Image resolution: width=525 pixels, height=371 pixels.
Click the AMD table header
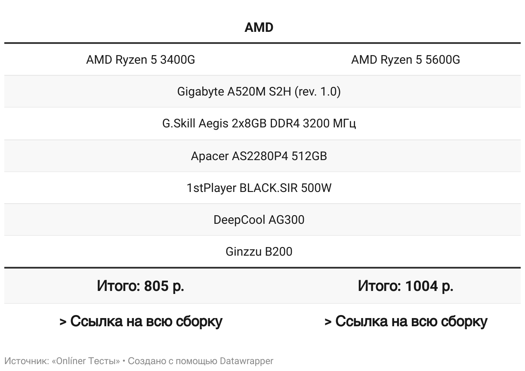click(x=259, y=28)
